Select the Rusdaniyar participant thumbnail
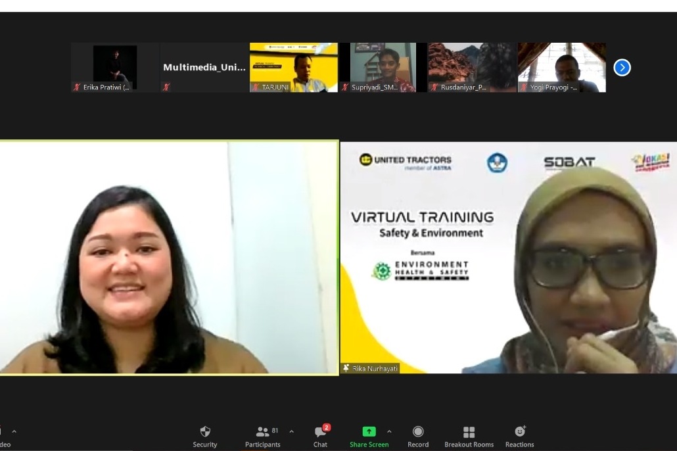677x451 pixels. 472,66
